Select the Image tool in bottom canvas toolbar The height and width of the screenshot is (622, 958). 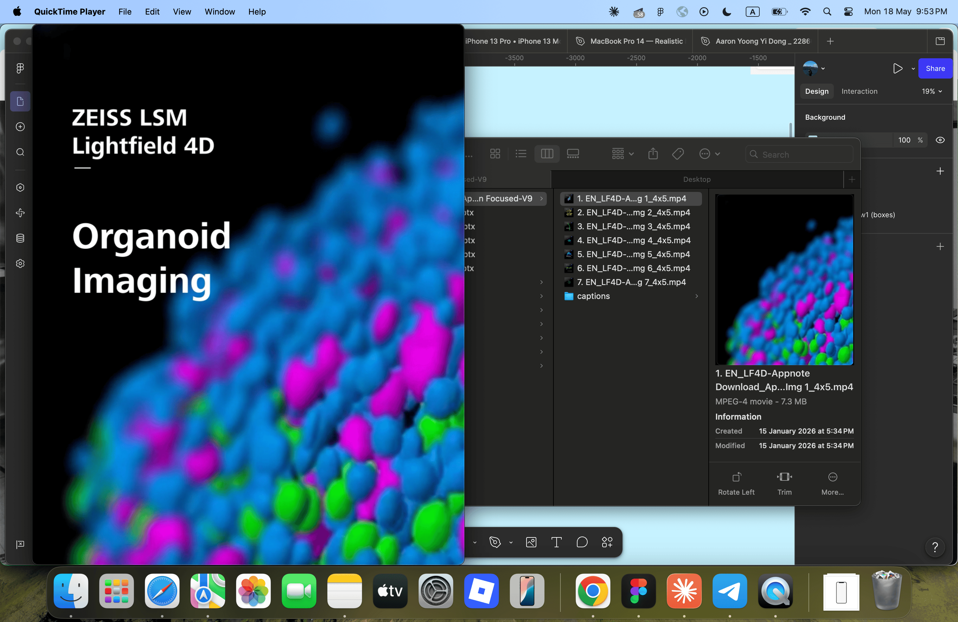pos(531,542)
